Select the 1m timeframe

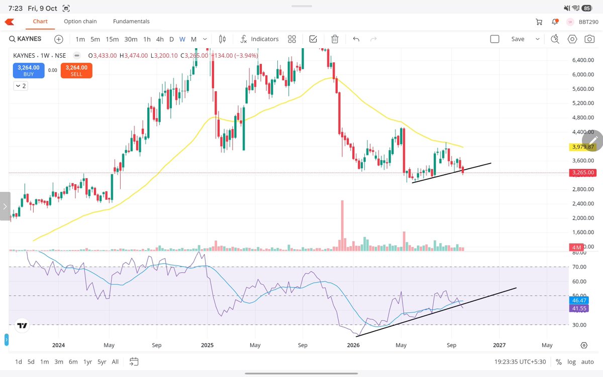[x=80, y=39]
